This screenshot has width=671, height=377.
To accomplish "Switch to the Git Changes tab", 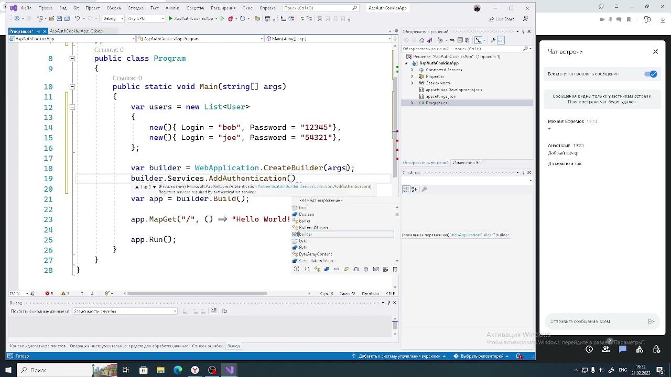I will 467,163.
